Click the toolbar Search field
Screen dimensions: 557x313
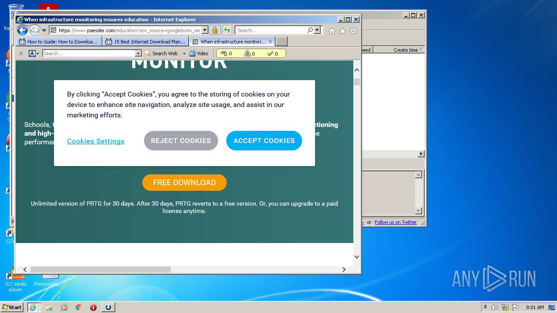click(89, 53)
